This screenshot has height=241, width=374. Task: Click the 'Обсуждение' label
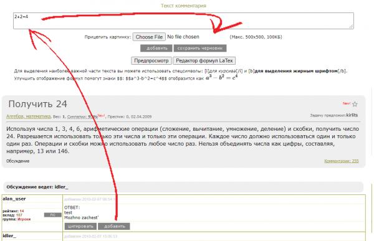18,161
